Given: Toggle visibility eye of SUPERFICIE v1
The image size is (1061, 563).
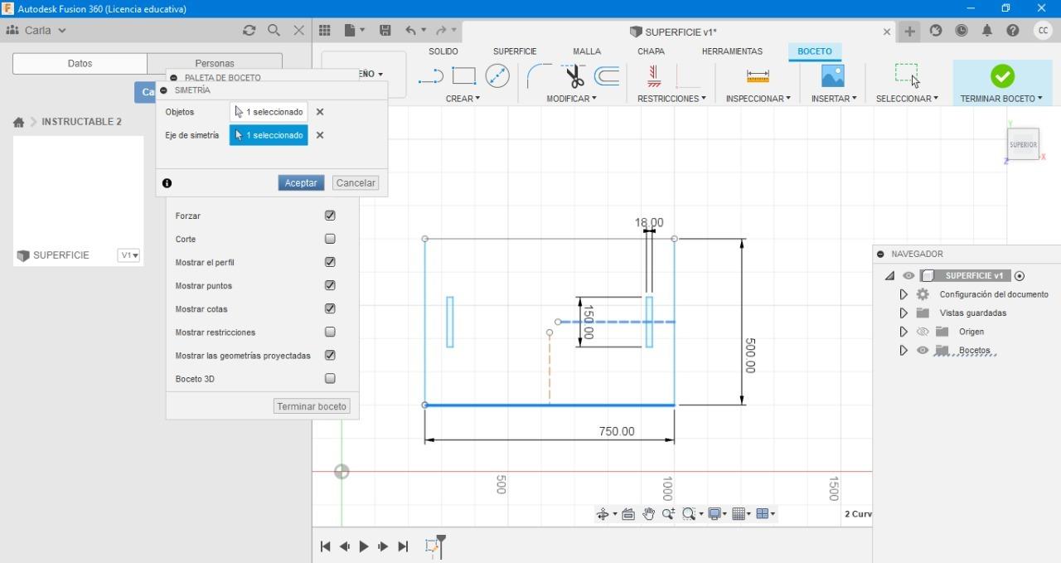Looking at the screenshot, I should (909, 276).
